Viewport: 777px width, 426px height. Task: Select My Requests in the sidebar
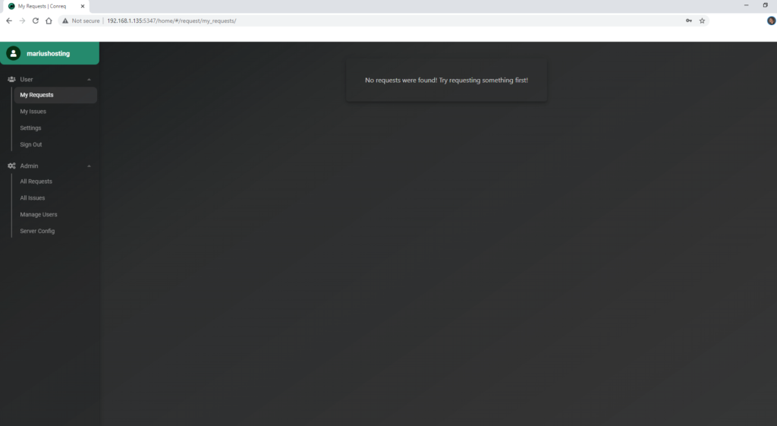pyautogui.click(x=36, y=95)
